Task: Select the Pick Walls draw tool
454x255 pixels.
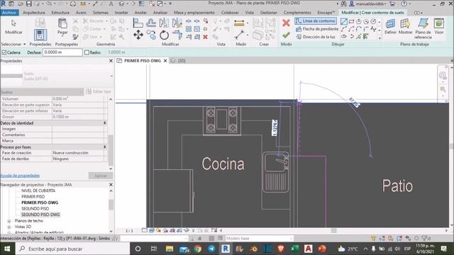Action: (366, 36)
